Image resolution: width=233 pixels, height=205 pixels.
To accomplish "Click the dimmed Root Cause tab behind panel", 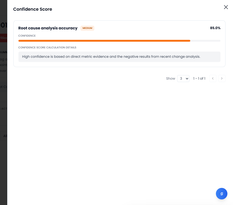I will pos(3,87).
